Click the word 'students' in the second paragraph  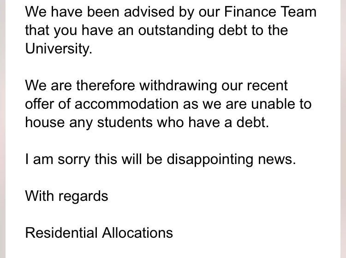point(125,122)
